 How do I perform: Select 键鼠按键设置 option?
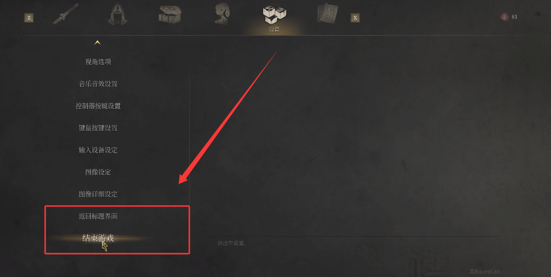[x=98, y=128]
